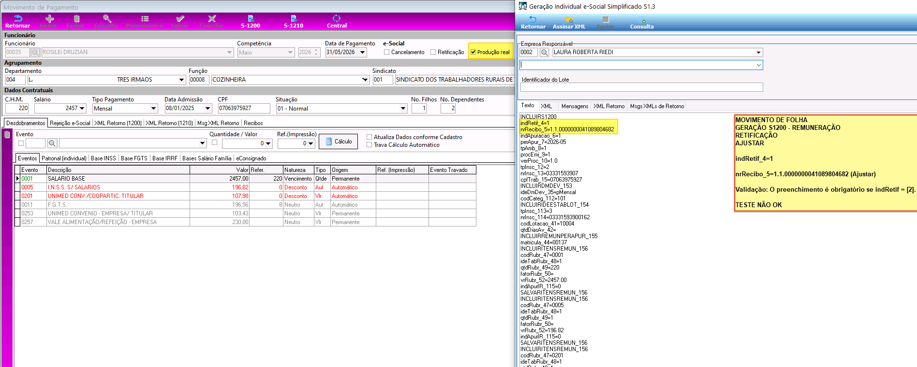Image resolution: width=917 pixels, height=367 pixels.
Task: Click the Retornar icon in the Movimento toolbar
Action: (x=17, y=21)
